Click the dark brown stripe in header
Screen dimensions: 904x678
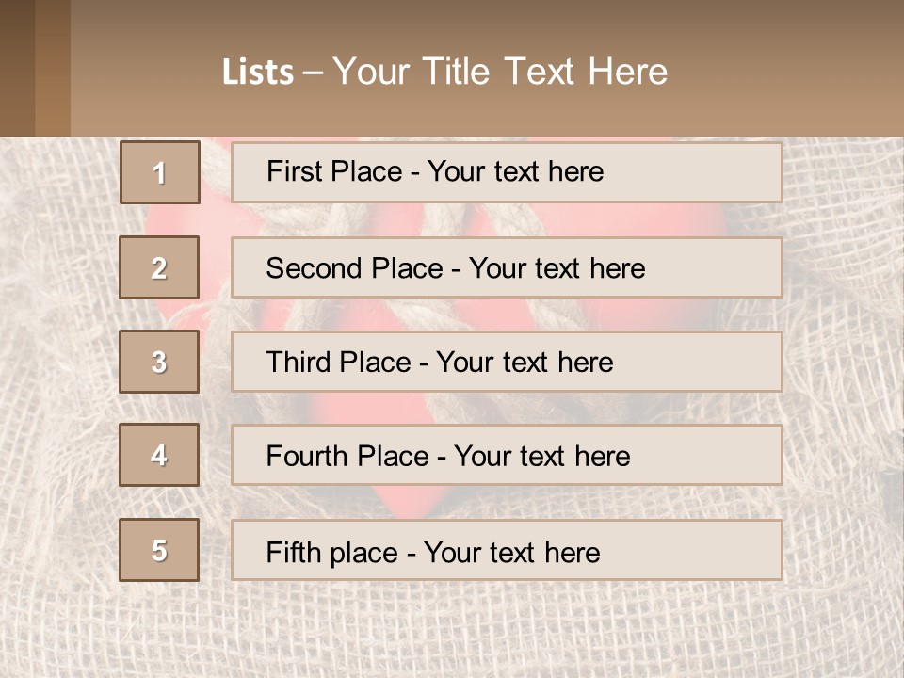point(17,68)
